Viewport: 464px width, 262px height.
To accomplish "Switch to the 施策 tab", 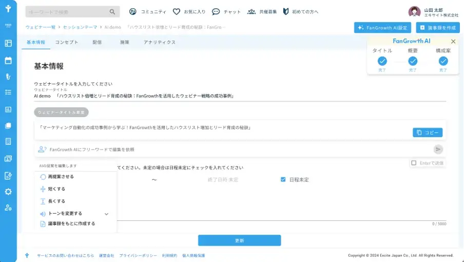I will 125,42.
